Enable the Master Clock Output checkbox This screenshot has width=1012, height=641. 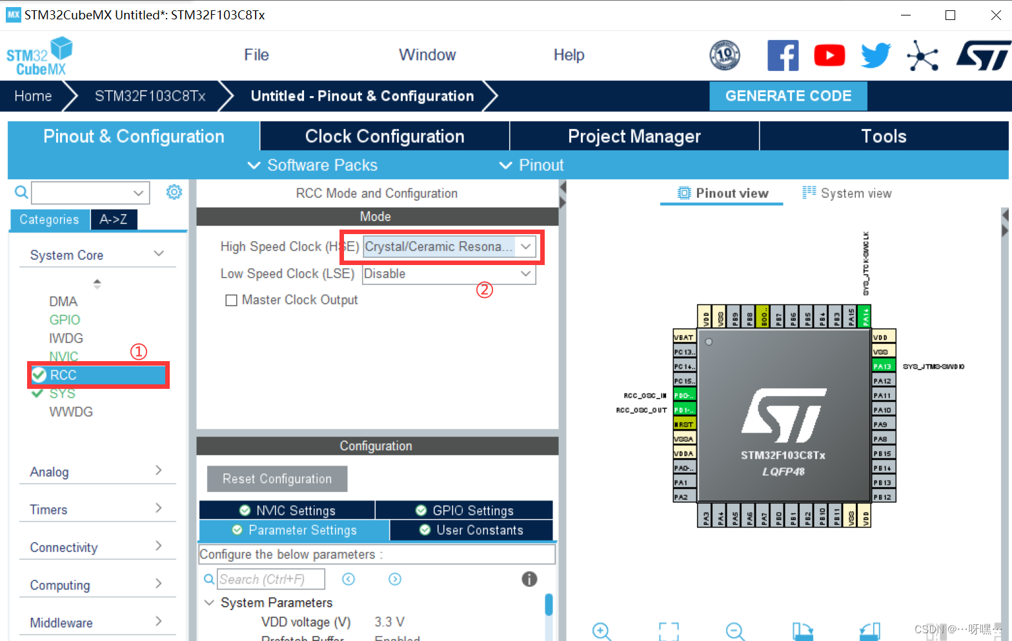pos(231,301)
